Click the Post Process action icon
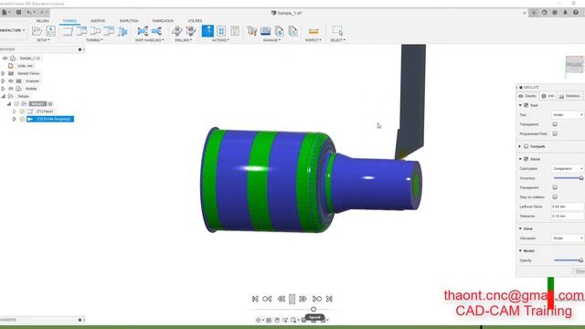585x329 pixels. (x=221, y=31)
